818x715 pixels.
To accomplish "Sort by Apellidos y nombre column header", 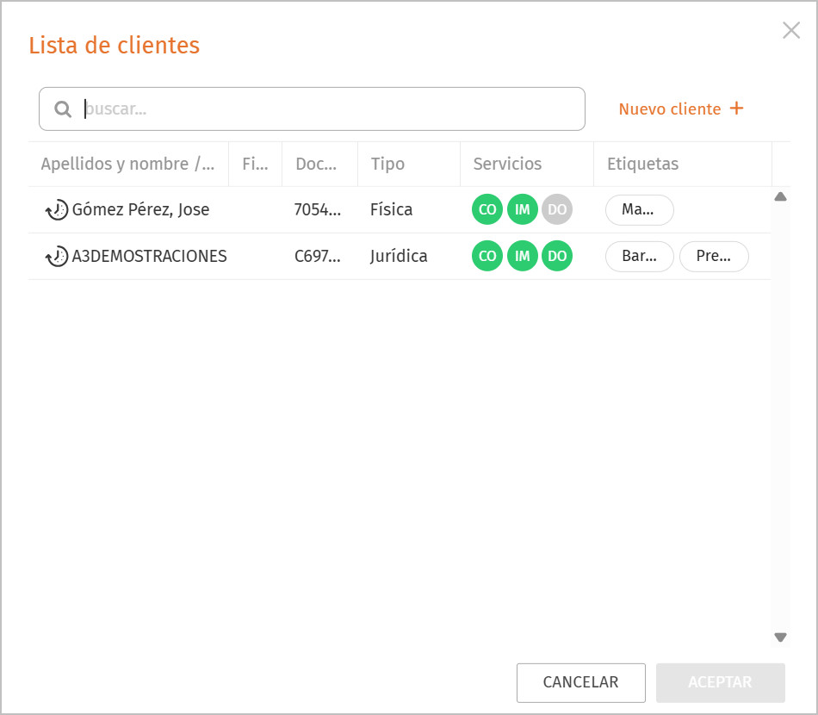I will [127, 164].
